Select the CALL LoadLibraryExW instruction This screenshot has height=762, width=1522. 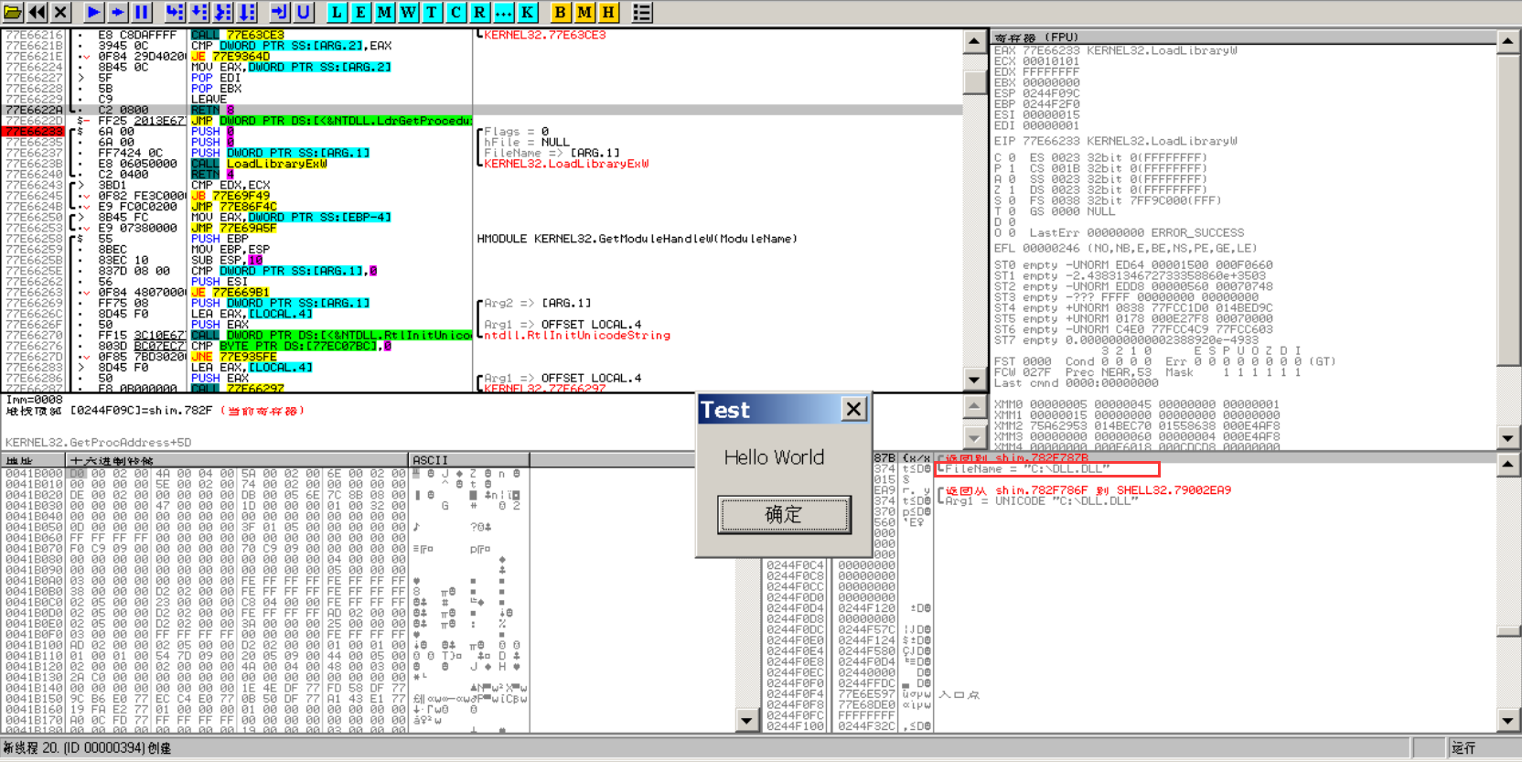click(x=259, y=164)
